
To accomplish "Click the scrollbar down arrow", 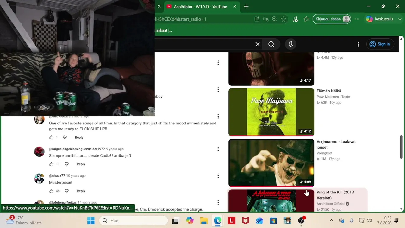I will pyautogui.click(x=402, y=209).
